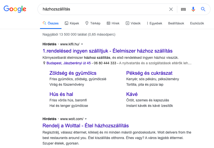Open the Eszközök search tools
This screenshot has height=148, width=214.
197,23
